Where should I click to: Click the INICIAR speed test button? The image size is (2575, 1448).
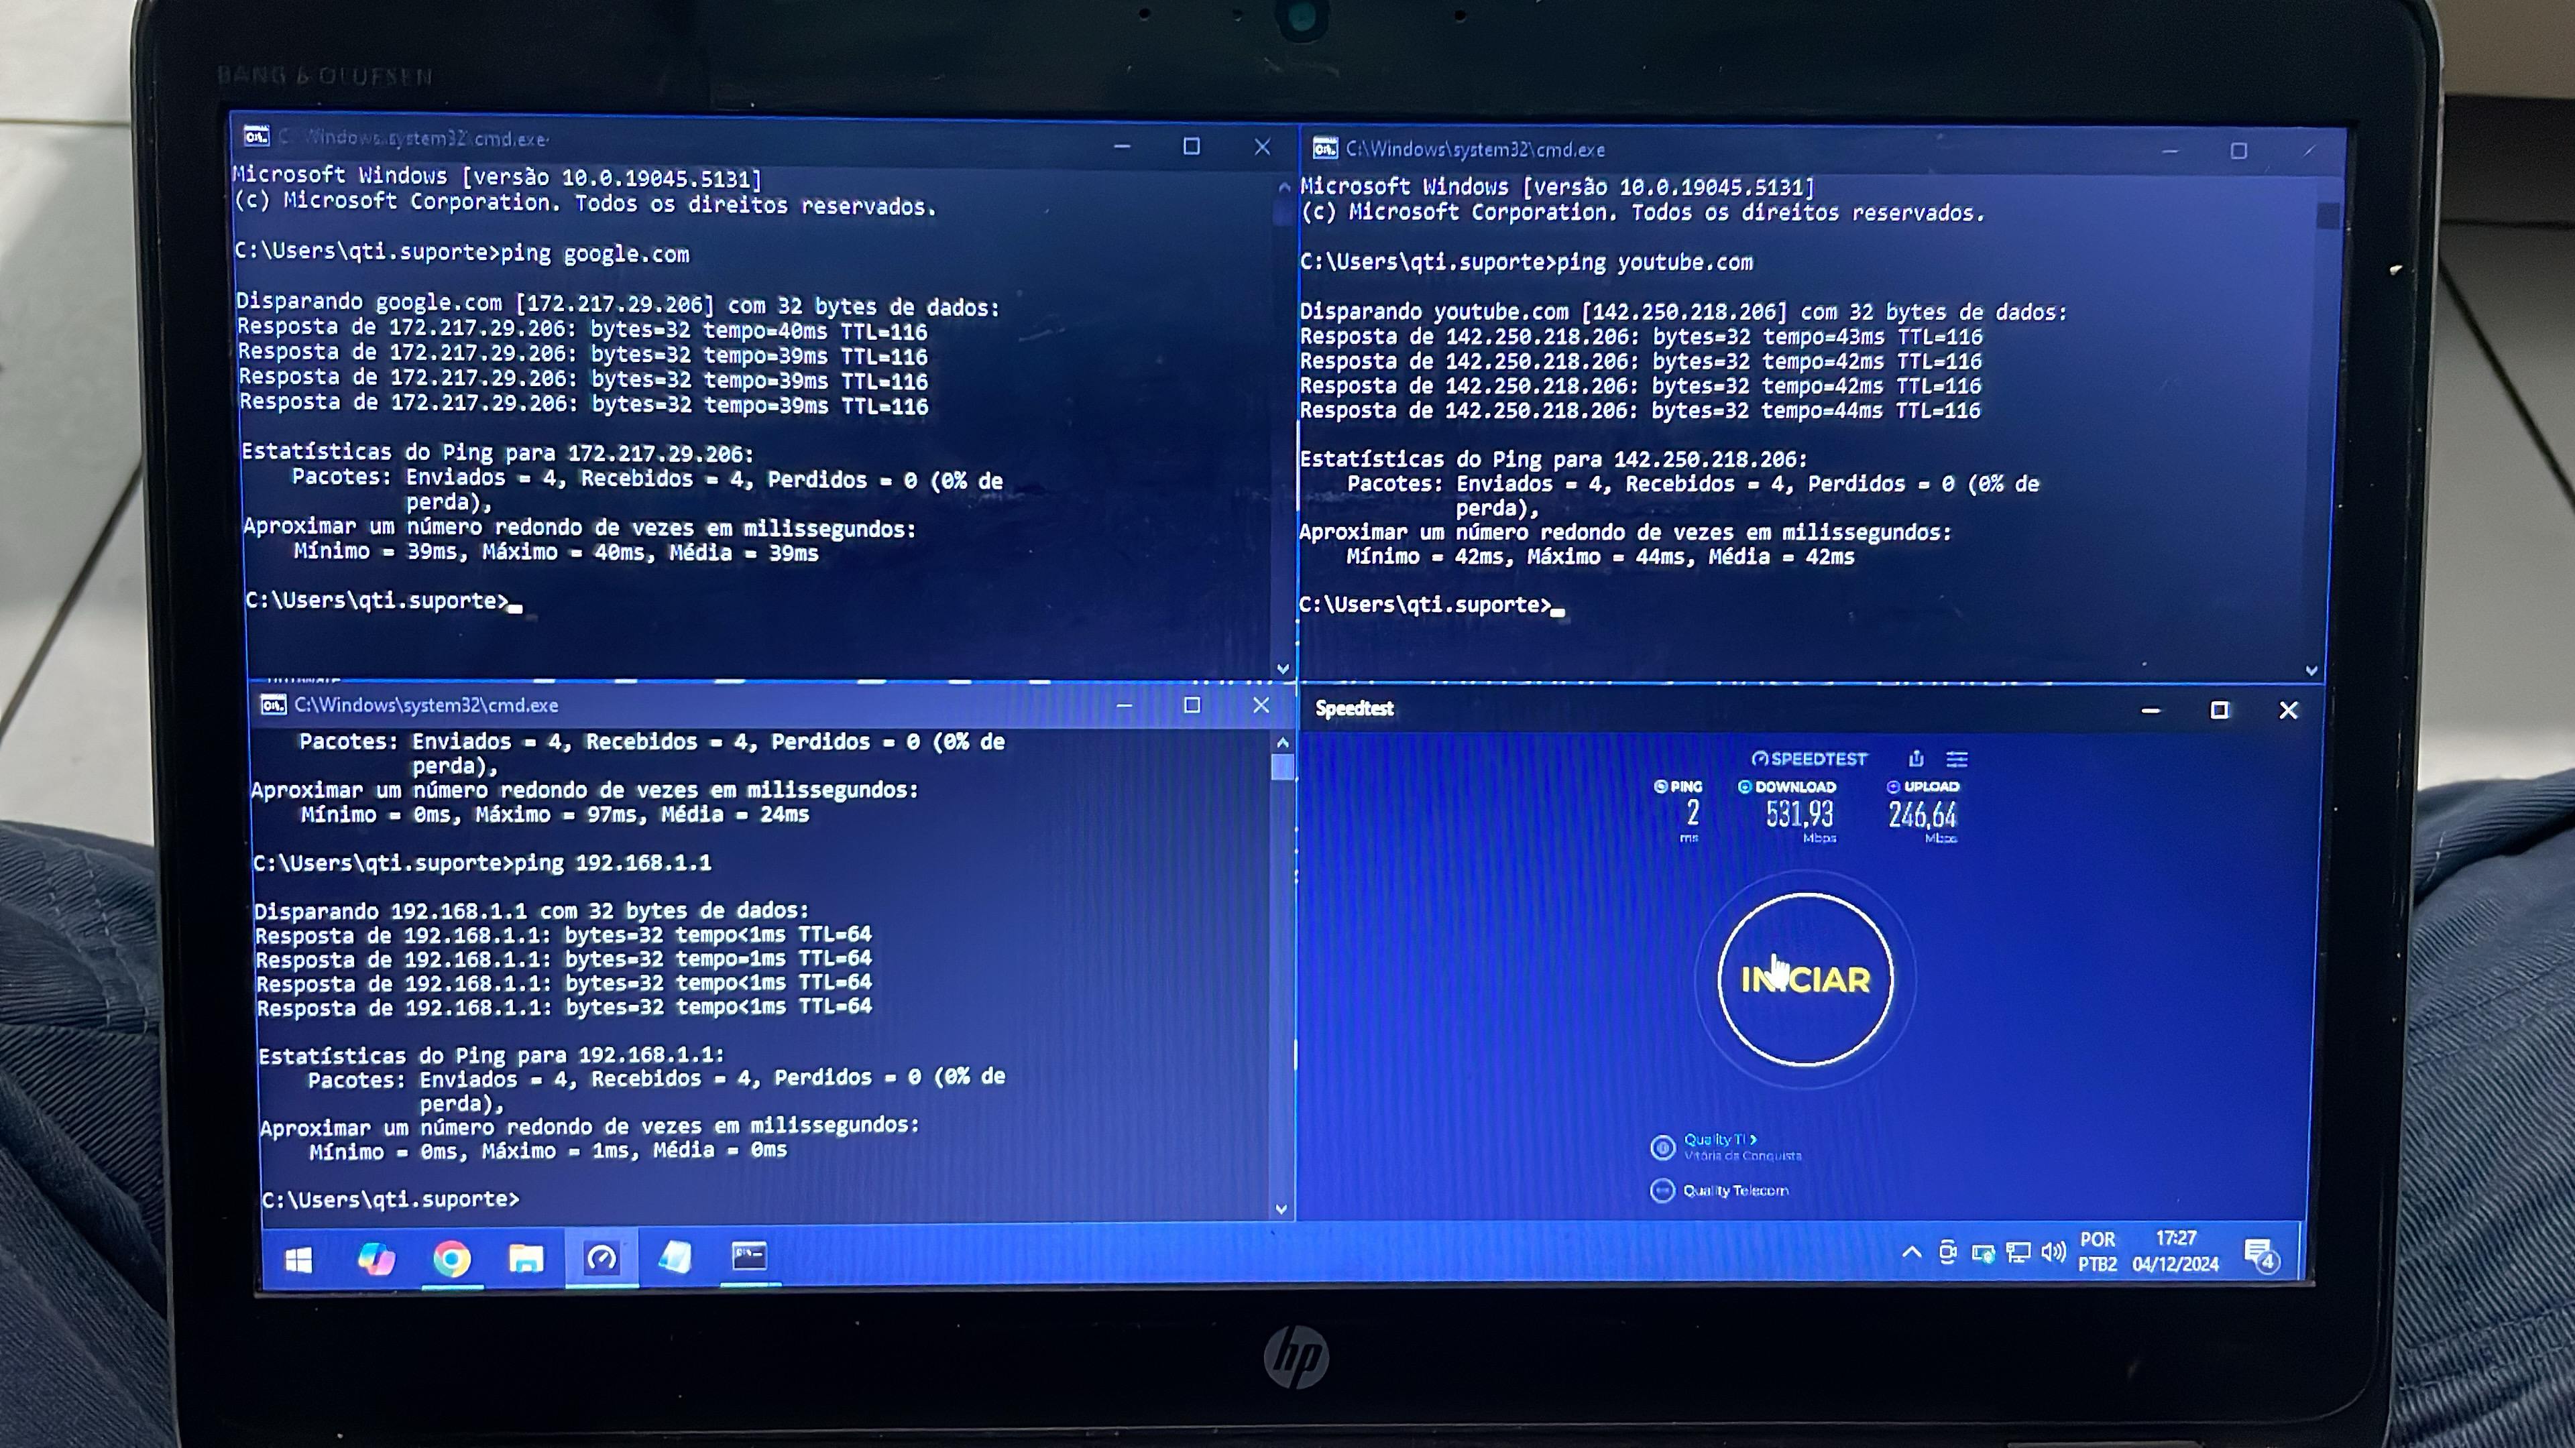(1805, 979)
